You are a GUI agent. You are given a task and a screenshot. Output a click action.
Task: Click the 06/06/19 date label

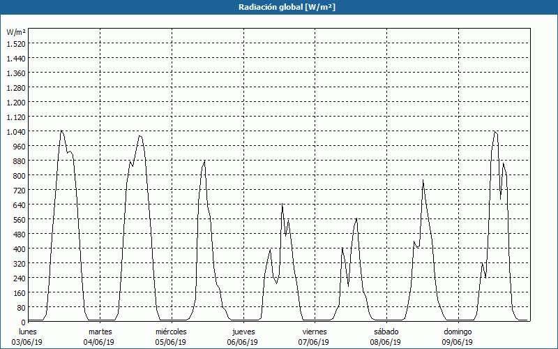pyautogui.click(x=242, y=342)
